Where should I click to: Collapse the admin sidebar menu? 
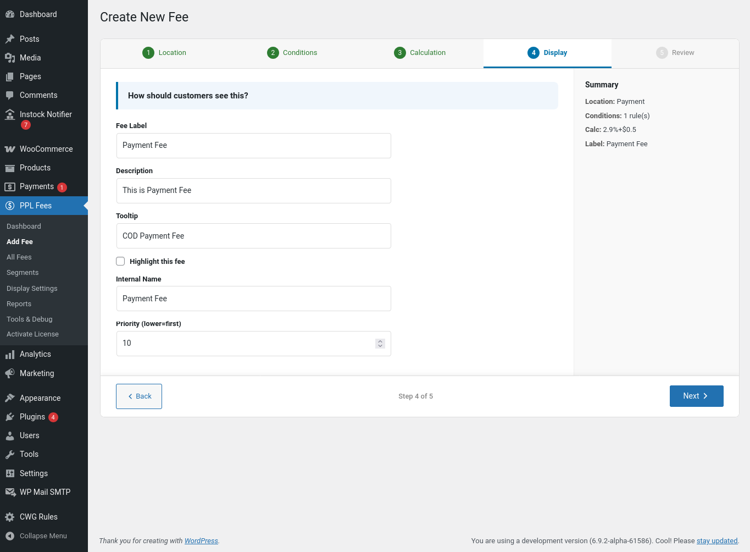[36, 536]
